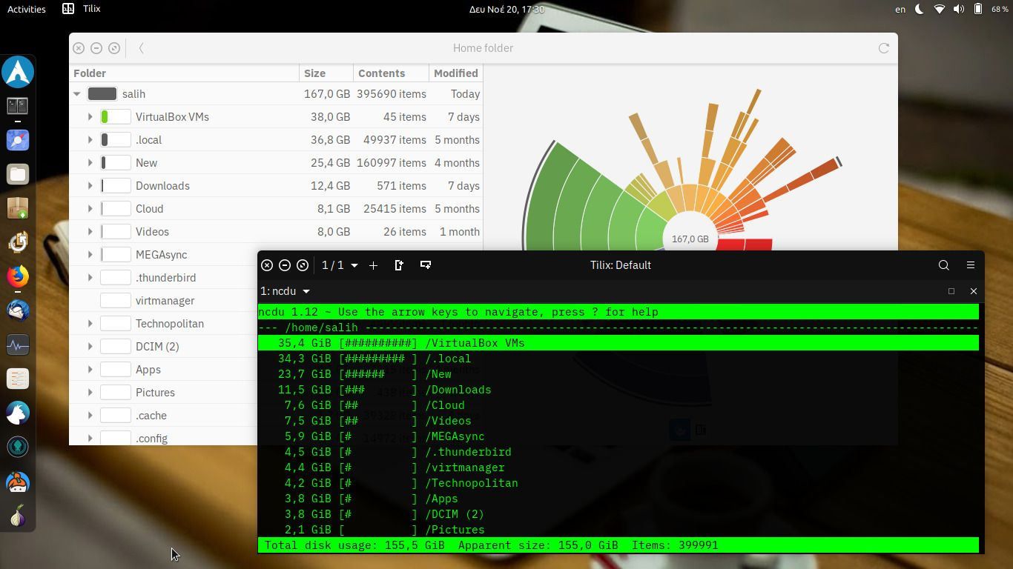Open Tilix search icon

(943, 265)
